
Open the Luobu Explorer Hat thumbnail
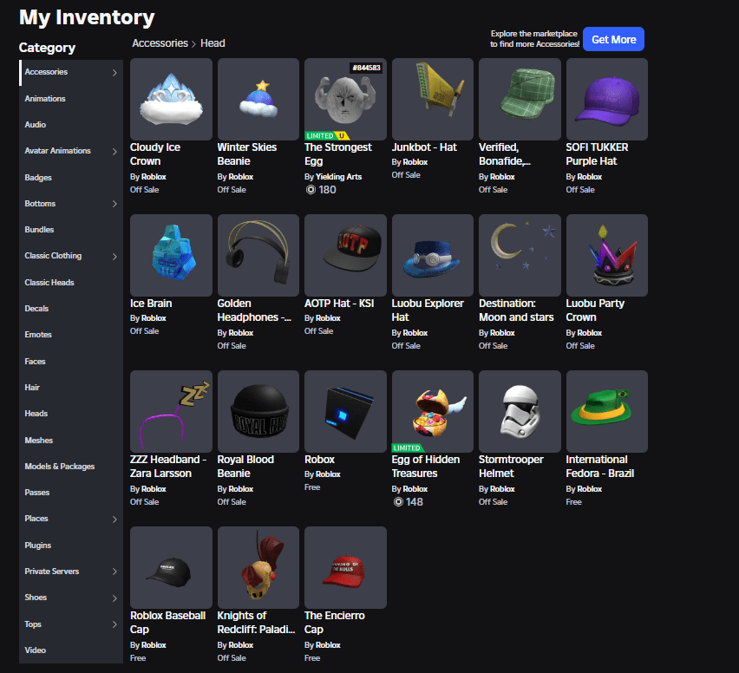(x=433, y=255)
